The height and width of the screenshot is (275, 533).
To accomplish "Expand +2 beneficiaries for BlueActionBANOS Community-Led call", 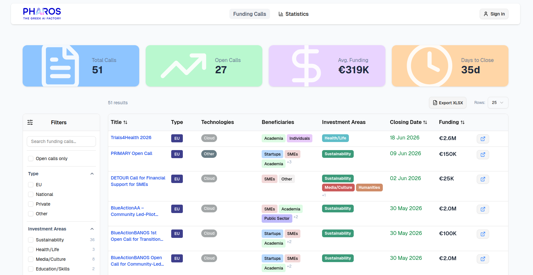I will click(289, 266).
